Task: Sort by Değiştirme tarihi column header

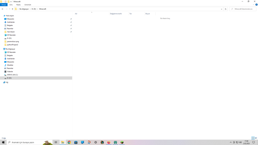Action: click(119, 14)
